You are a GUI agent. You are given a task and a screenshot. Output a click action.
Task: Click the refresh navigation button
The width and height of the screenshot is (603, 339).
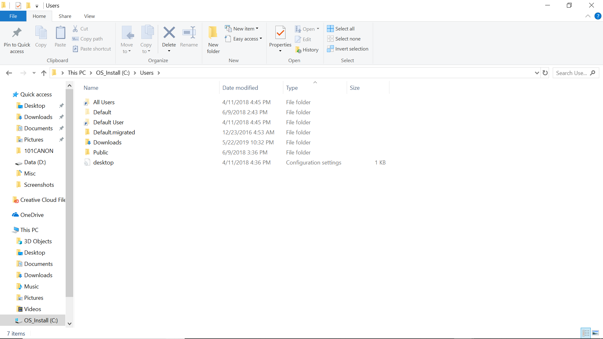pyautogui.click(x=545, y=73)
